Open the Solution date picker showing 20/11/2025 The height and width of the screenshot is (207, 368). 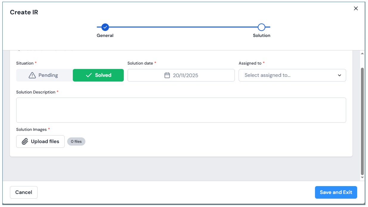point(181,75)
